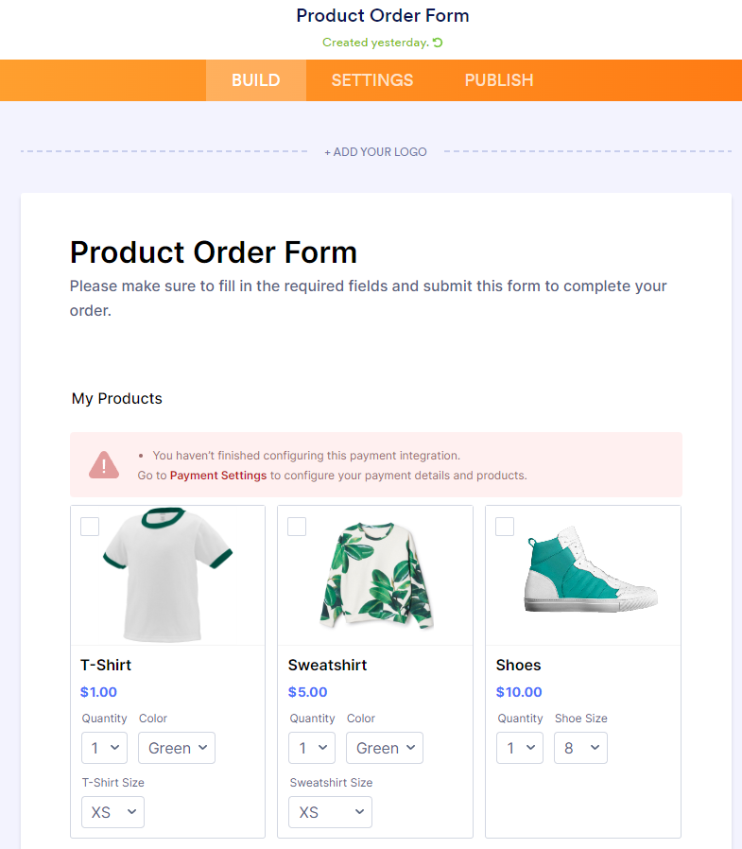Expand the T-Shirt Color dropdown
The image size is (742, 849).
(177, 748)
